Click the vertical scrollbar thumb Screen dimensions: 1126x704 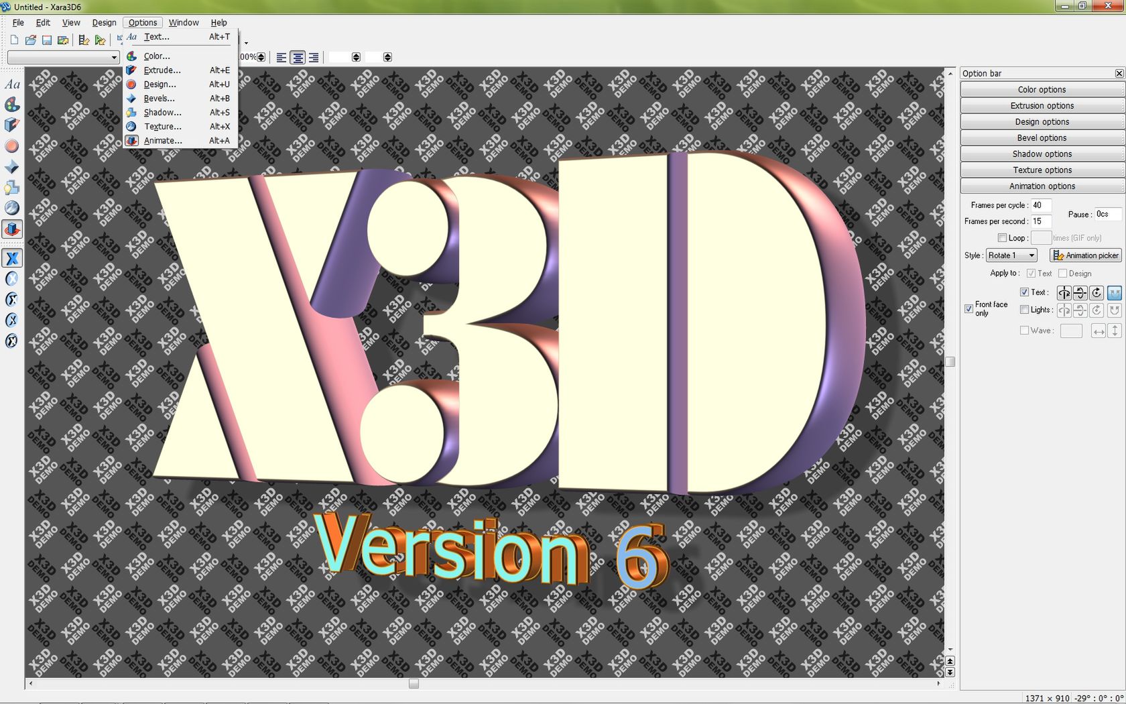tap(950, 362)
